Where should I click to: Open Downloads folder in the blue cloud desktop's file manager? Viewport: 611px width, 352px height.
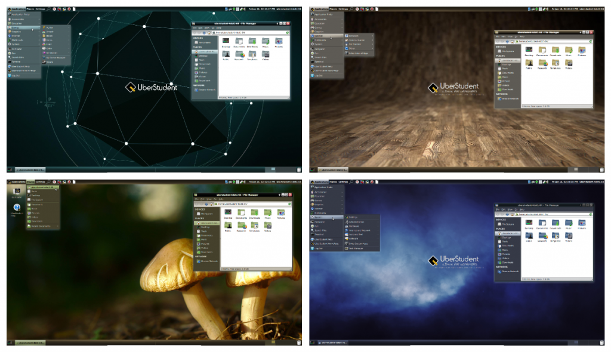(556, 223)
